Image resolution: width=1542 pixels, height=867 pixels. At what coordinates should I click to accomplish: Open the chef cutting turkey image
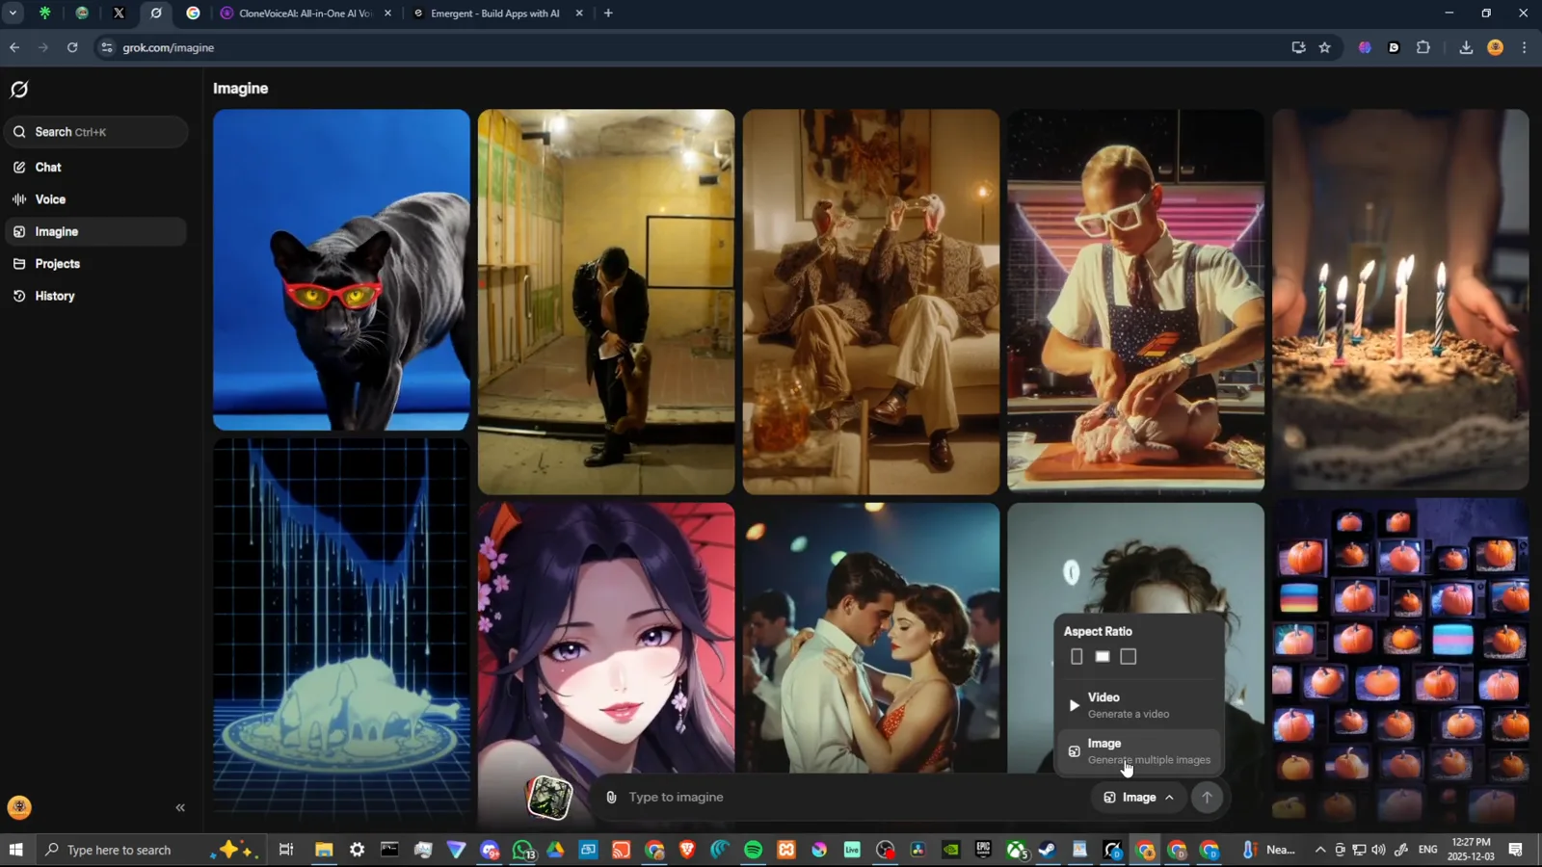(1135, 301)
